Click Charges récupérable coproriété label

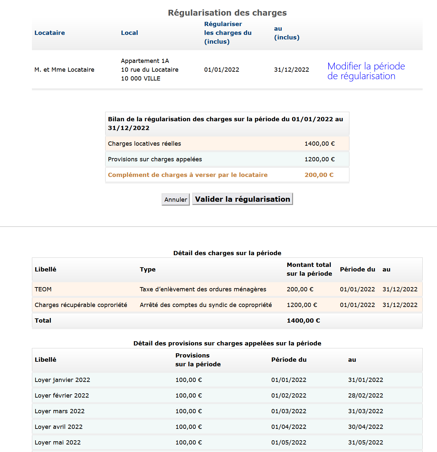(81, 305)
